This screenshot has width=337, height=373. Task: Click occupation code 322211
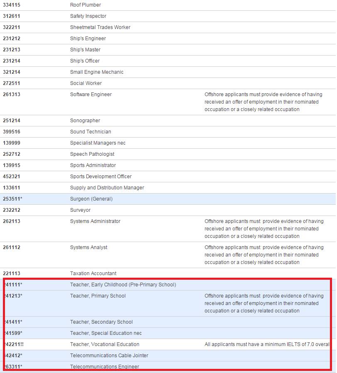point(12,27)
